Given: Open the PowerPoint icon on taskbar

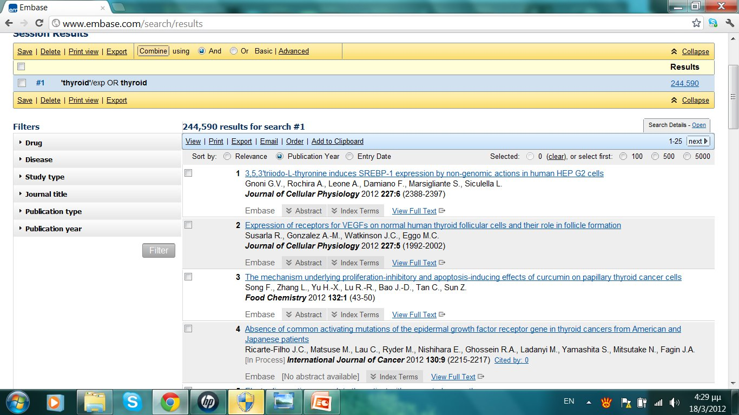Looking at the screenshot, I should 320,402.
